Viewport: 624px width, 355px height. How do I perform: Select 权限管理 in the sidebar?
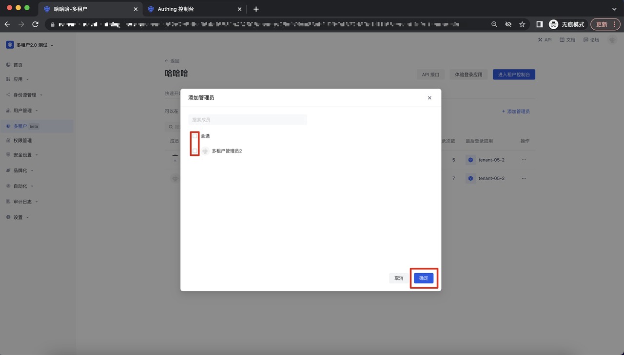pyautogui.click(x=22, y=140)
